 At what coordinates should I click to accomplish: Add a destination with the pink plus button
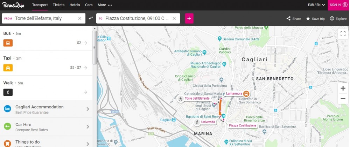pyautogui.click(x=189, y=18)
